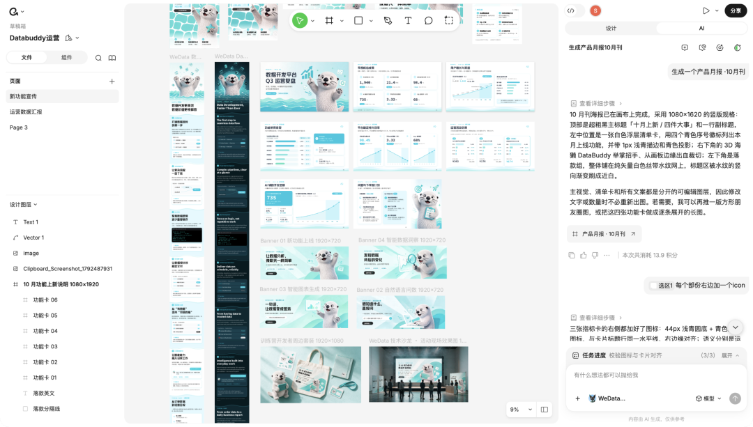This screenshot has height=427, width=753.
Task: Start a new AI chat icon
Action: 685,47
